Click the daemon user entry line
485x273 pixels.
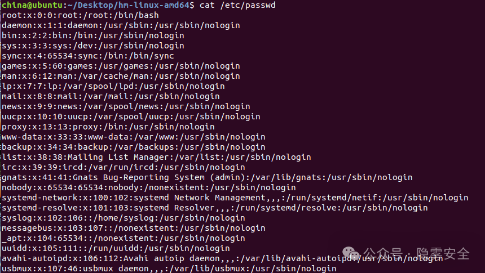tap(121, 25)
